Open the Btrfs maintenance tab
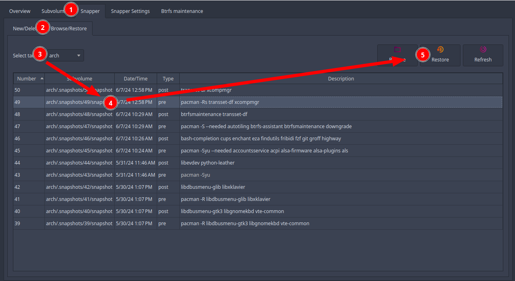The width and height of the screenshot is (515, 281). point(182,11)
